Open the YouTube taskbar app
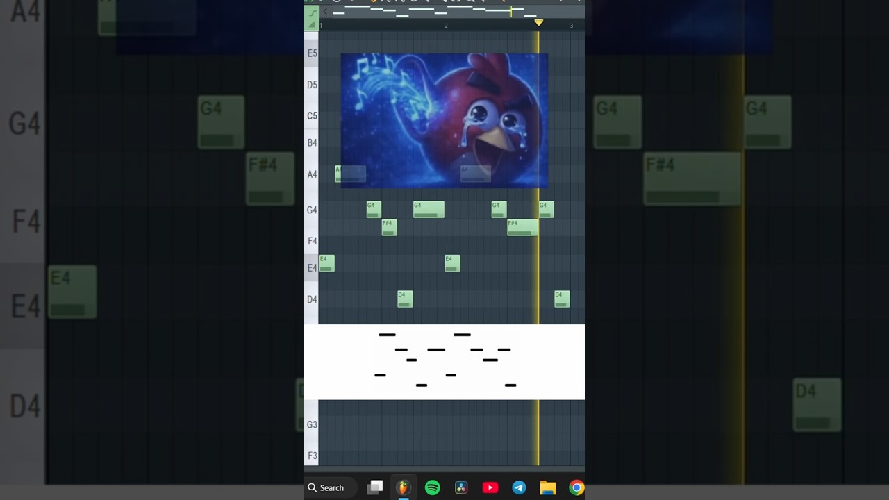The height and width of the screenshot is (500, 889). click(490, 487)
